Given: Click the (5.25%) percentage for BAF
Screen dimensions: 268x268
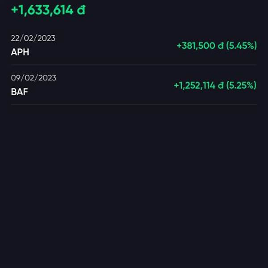Looking at the screenshot, I should 241,85.
